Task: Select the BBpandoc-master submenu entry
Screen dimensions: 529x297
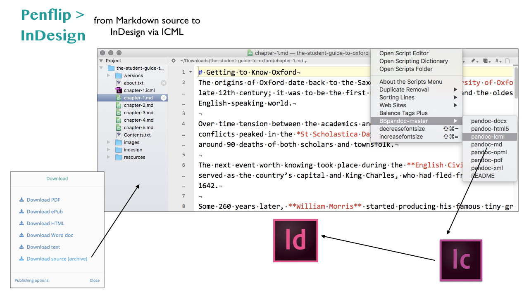Action: click(416, 121)
